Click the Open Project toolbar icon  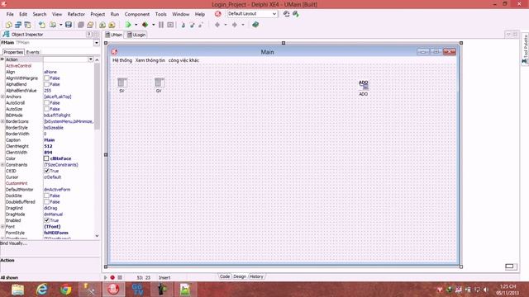coord(90,25)
